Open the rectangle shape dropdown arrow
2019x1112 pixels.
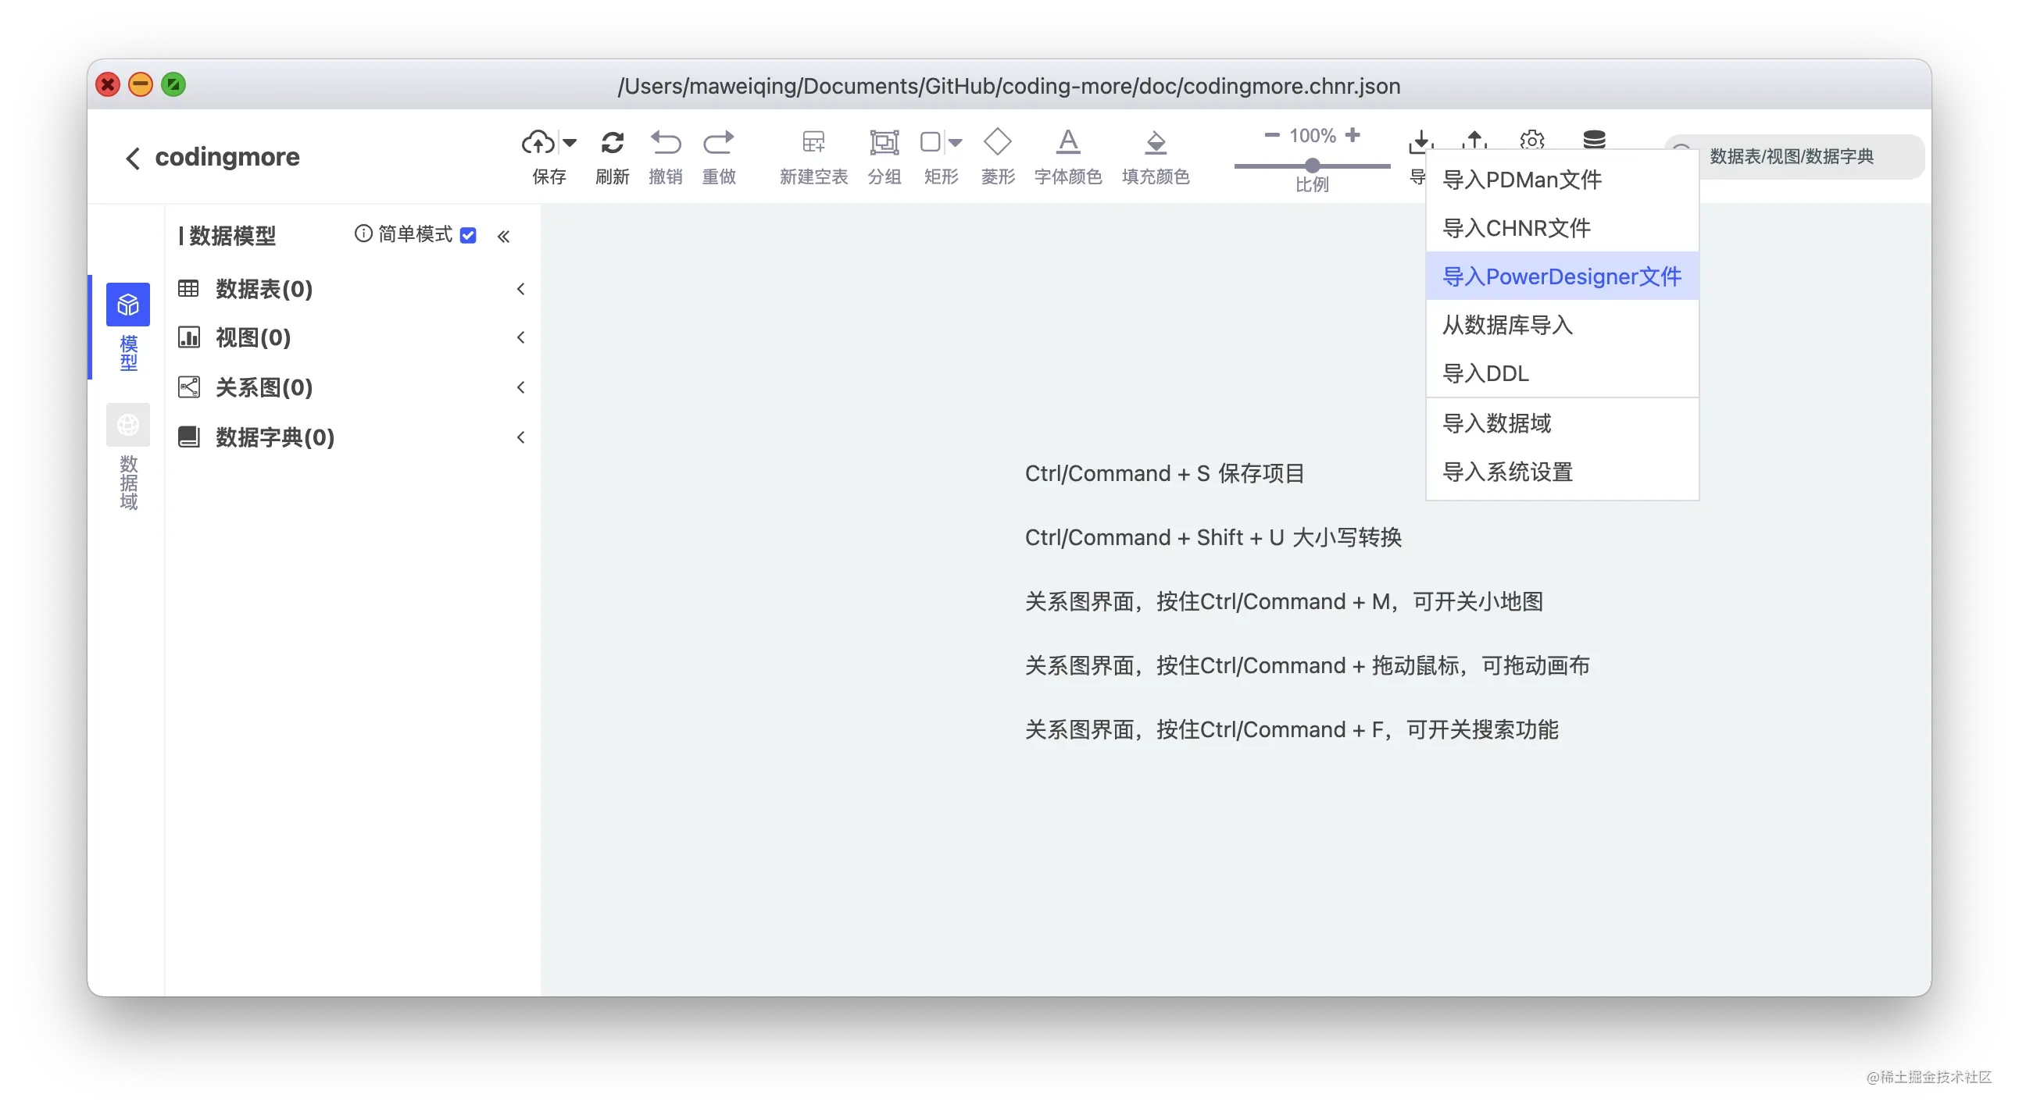tap(955, 143)
